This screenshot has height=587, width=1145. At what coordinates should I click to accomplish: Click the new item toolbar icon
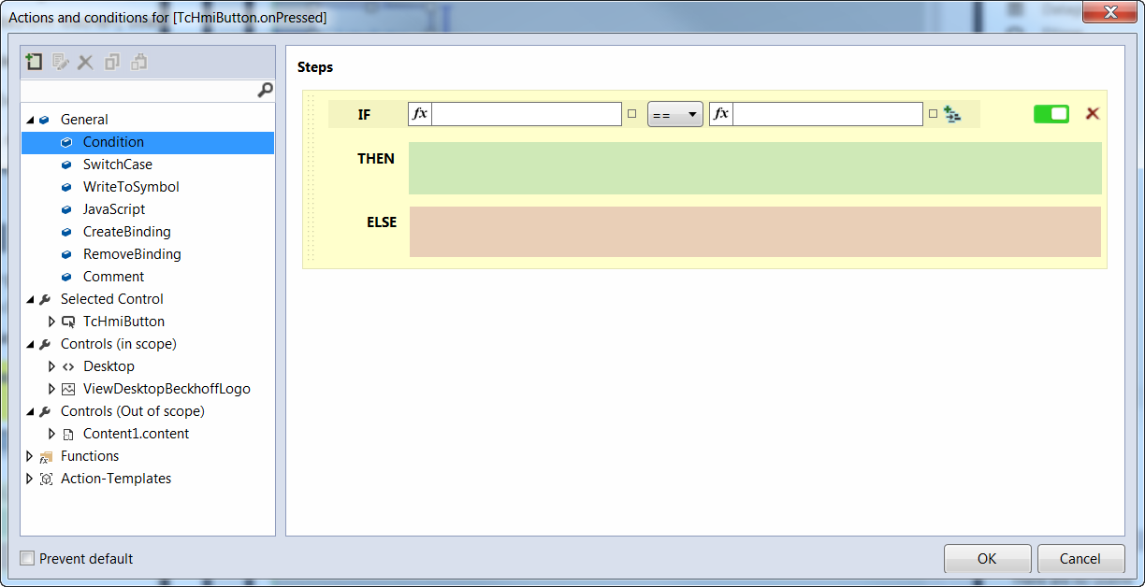(x=34, y=63)
